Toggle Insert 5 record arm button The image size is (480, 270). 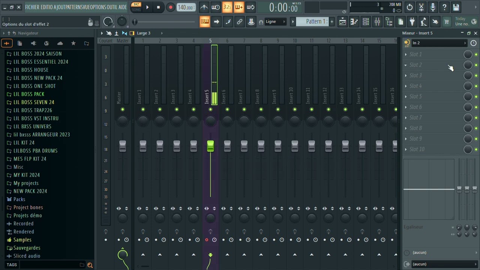207,240
